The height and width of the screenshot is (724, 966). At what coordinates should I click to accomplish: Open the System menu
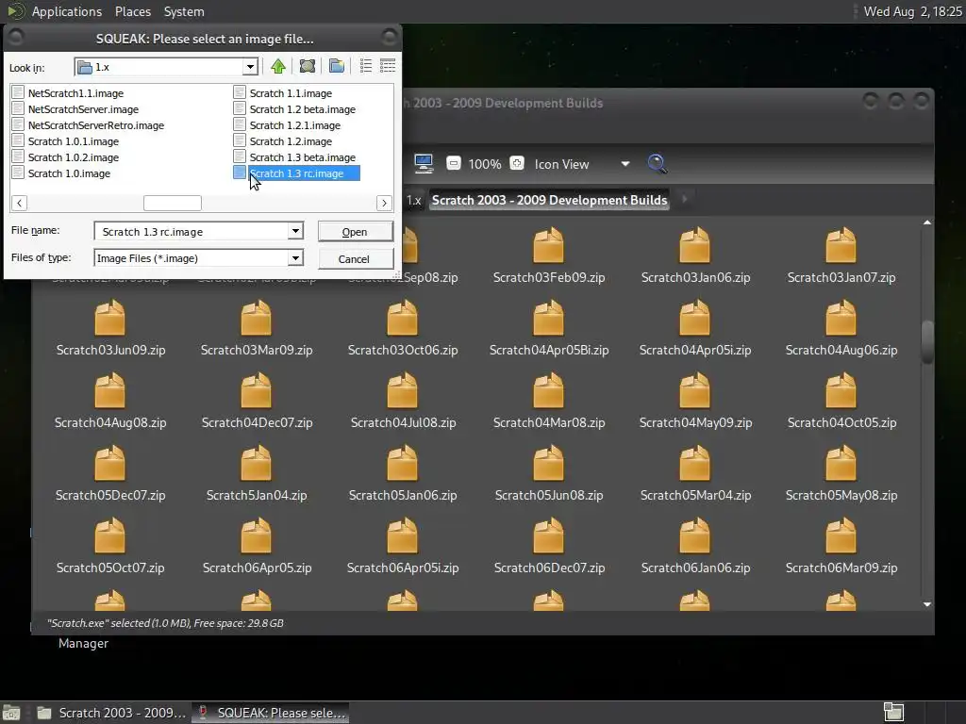pos(184,11)
